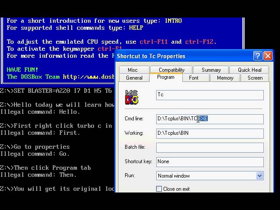
Task: Click the 'Working:' label
Action: tap(134, 133)
